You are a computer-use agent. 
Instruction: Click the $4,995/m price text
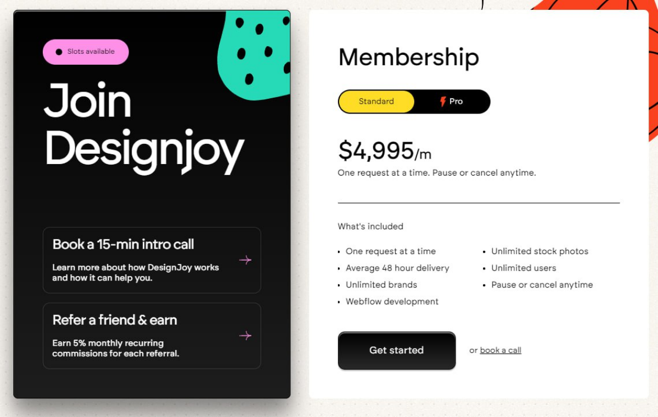(x=385, y=151)
